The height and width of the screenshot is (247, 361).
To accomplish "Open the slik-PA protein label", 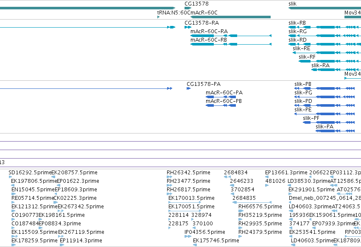I will coord(325,127).
